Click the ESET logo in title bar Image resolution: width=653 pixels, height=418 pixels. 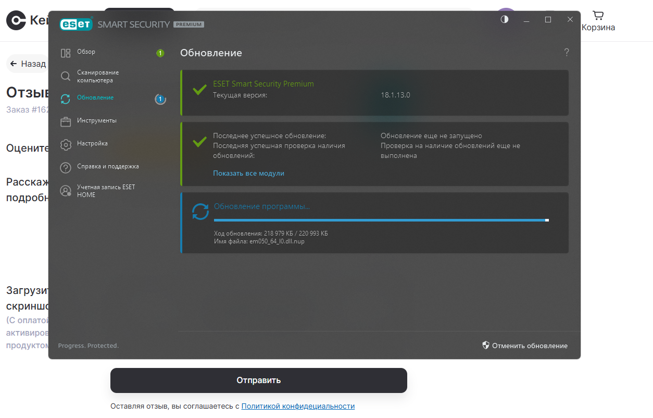(76, 24)
